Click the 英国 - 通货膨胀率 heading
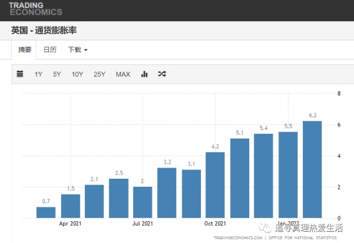The height and width of the screenshot is (243, 354). click(x=44, y=30)
